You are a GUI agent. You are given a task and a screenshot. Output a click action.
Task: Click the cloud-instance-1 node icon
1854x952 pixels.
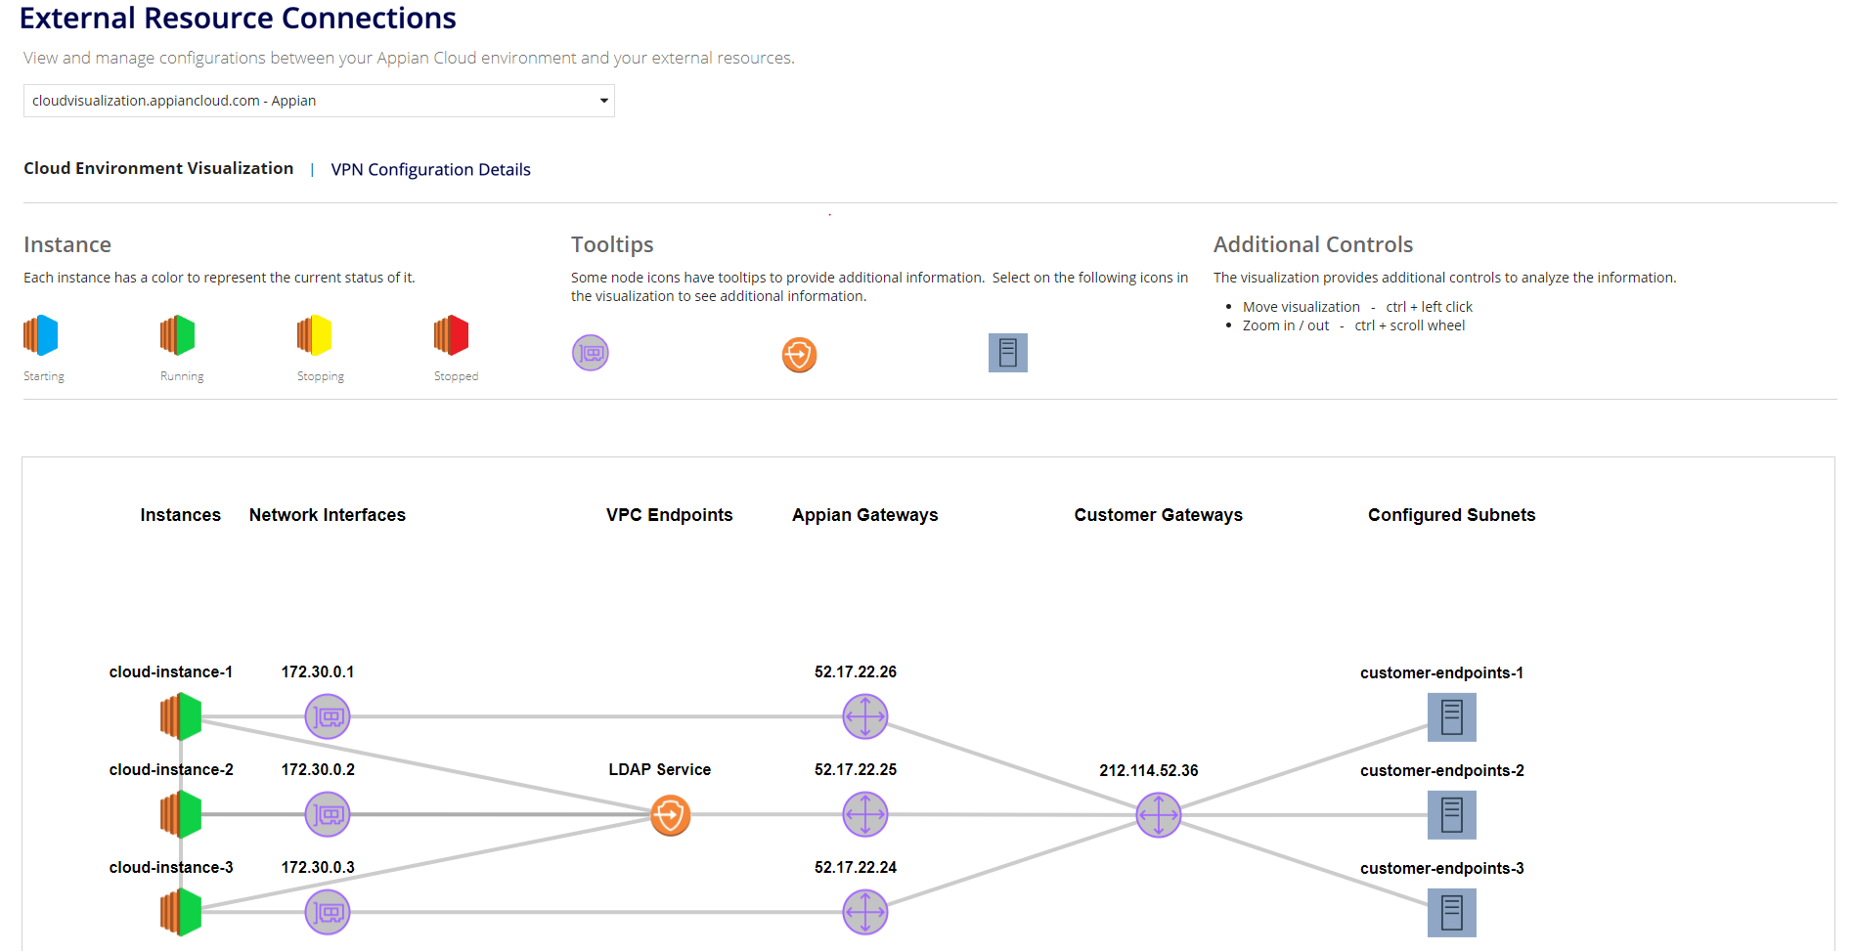pos(181,716)
